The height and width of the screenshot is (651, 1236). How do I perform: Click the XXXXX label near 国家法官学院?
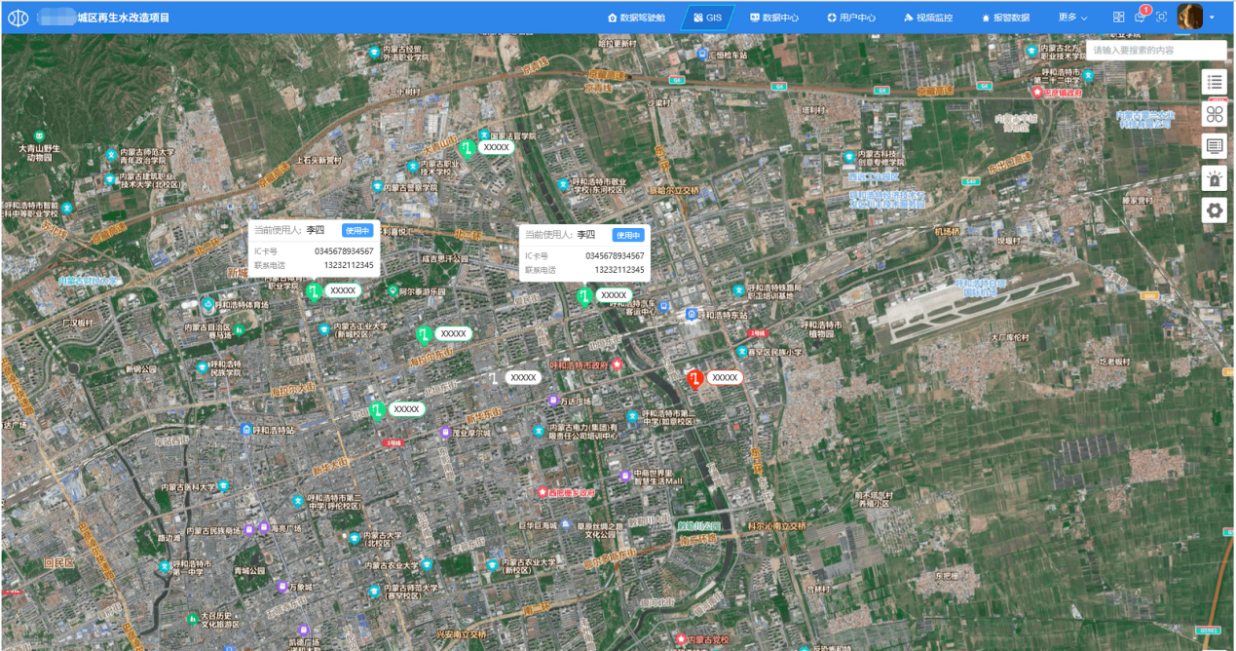(x=497, y=147)
